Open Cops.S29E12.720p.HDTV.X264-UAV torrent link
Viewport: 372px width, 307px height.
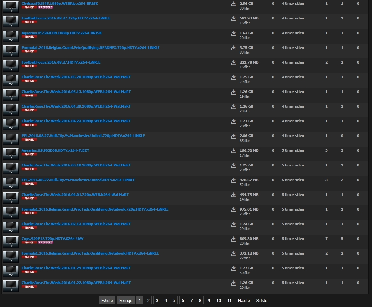click(52, 239)
